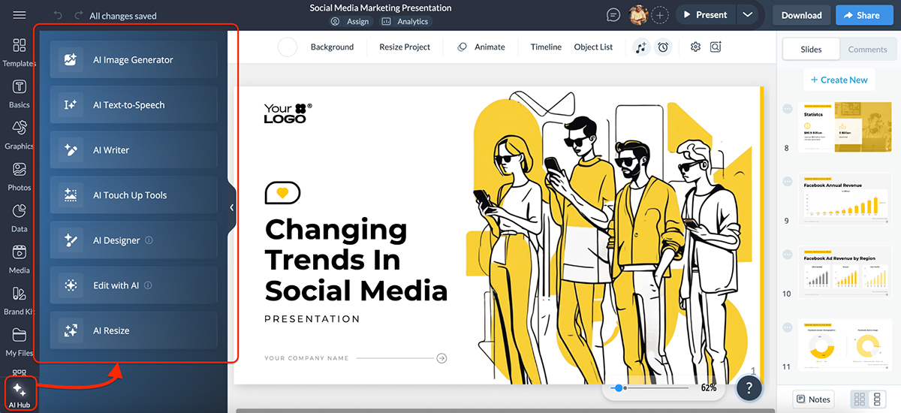Expand the Present dropdown arrow

(x=746, y=15)
